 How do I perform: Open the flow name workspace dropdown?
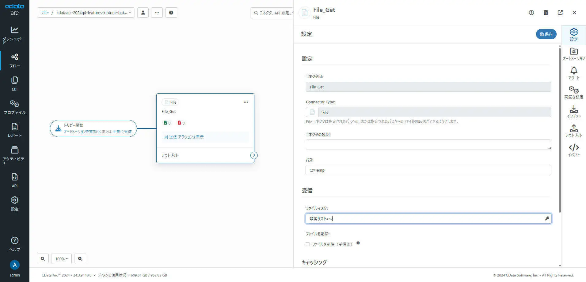86,13
